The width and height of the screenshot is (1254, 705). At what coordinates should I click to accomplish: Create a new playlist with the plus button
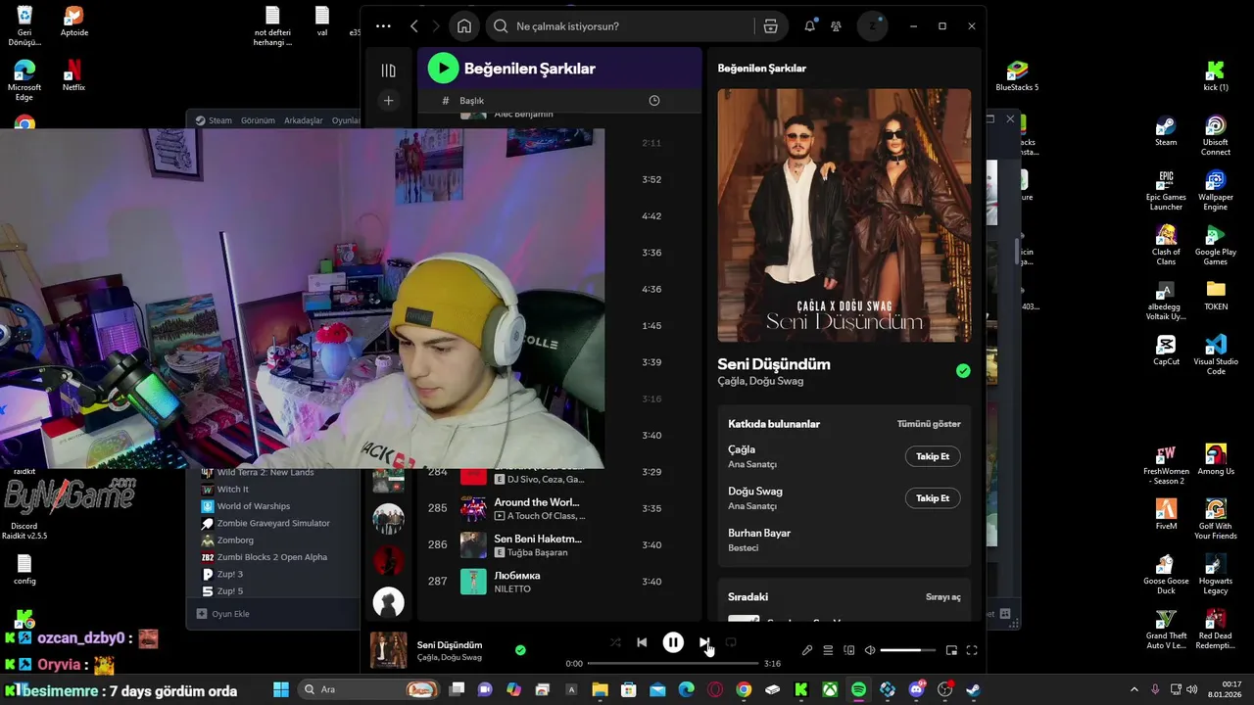389,101
